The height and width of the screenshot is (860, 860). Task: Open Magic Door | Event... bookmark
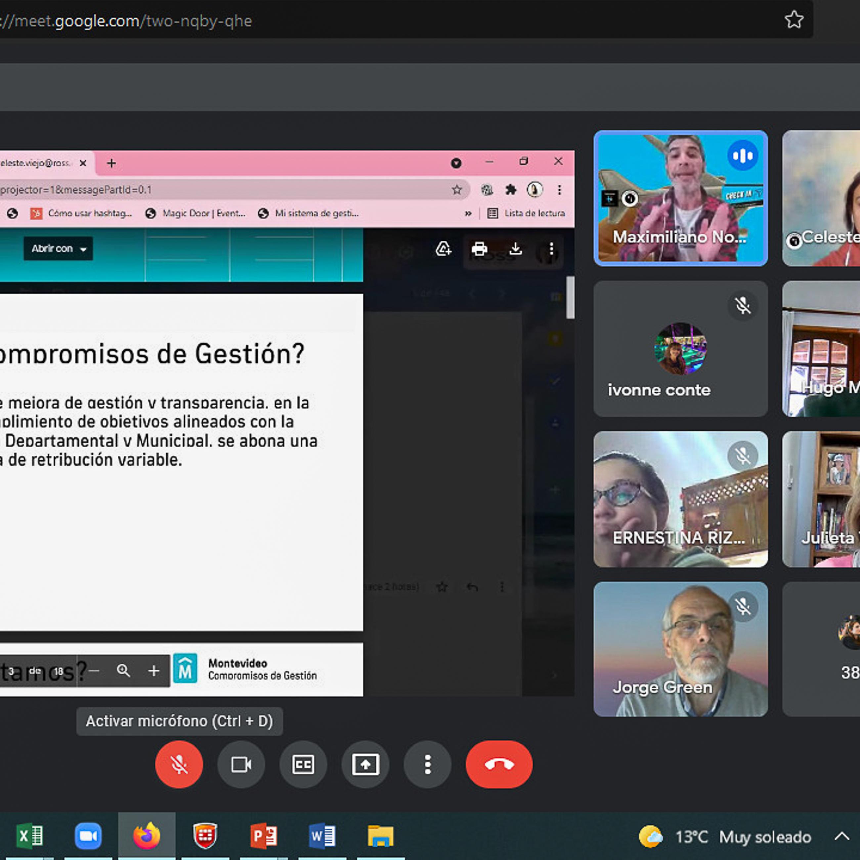195,214
